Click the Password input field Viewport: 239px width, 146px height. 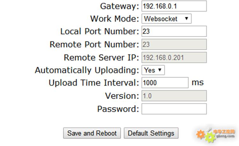(174, 109)
